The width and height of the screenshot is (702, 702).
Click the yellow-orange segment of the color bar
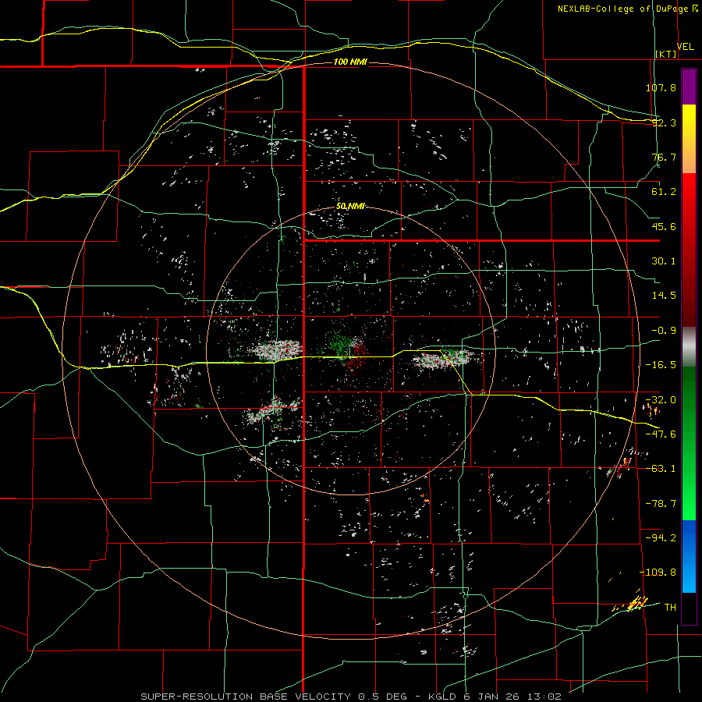pyautogui.click(x=689, y=139)
